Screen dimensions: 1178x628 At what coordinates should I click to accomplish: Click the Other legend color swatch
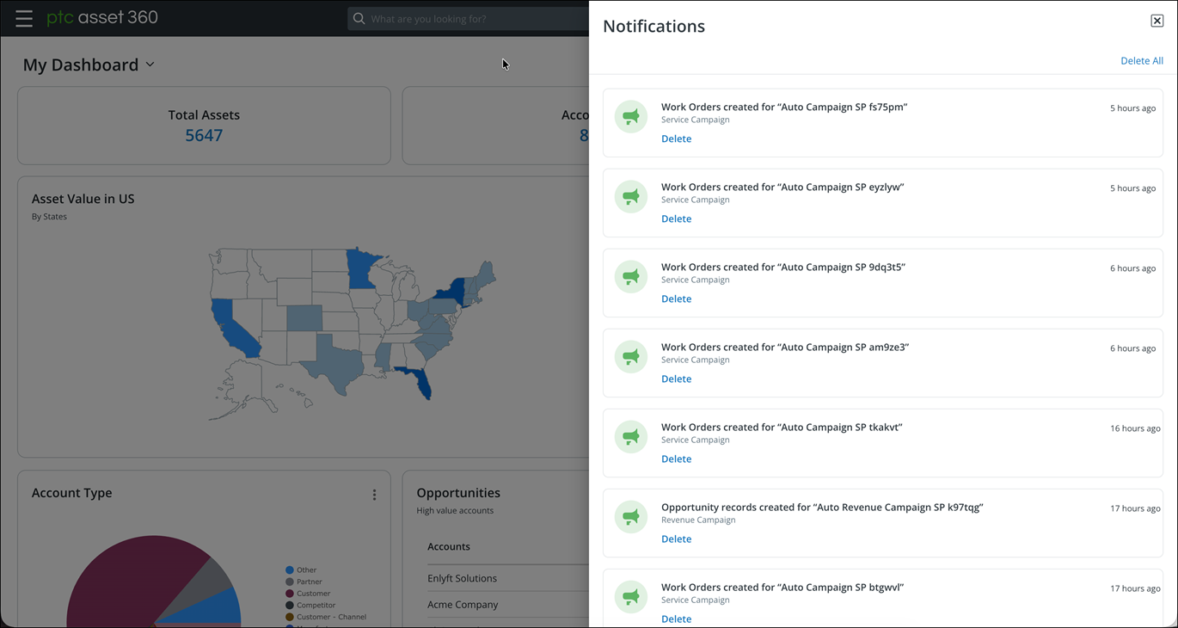[290, 570]
